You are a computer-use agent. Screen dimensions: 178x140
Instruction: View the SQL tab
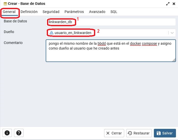click(x=114, y=12)
